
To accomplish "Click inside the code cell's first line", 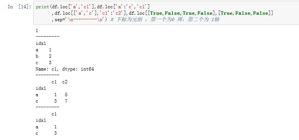I will coord(93,7).
